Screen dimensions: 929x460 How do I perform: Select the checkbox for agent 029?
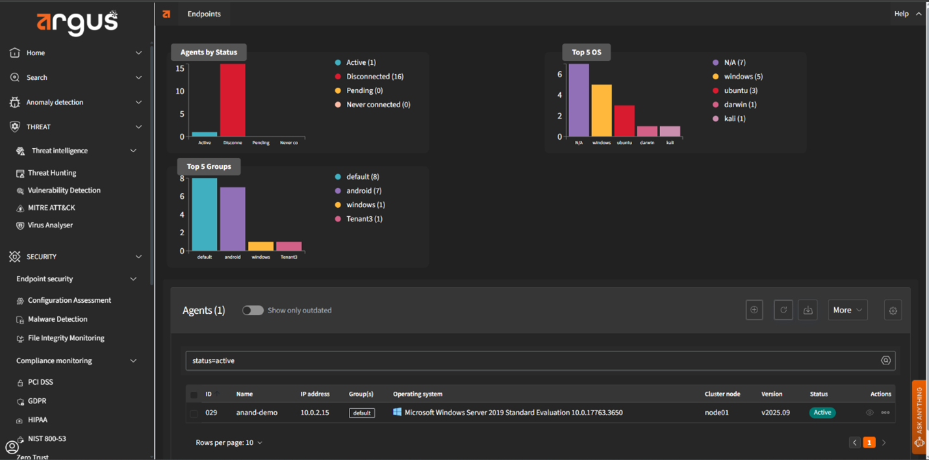[194, 413]
